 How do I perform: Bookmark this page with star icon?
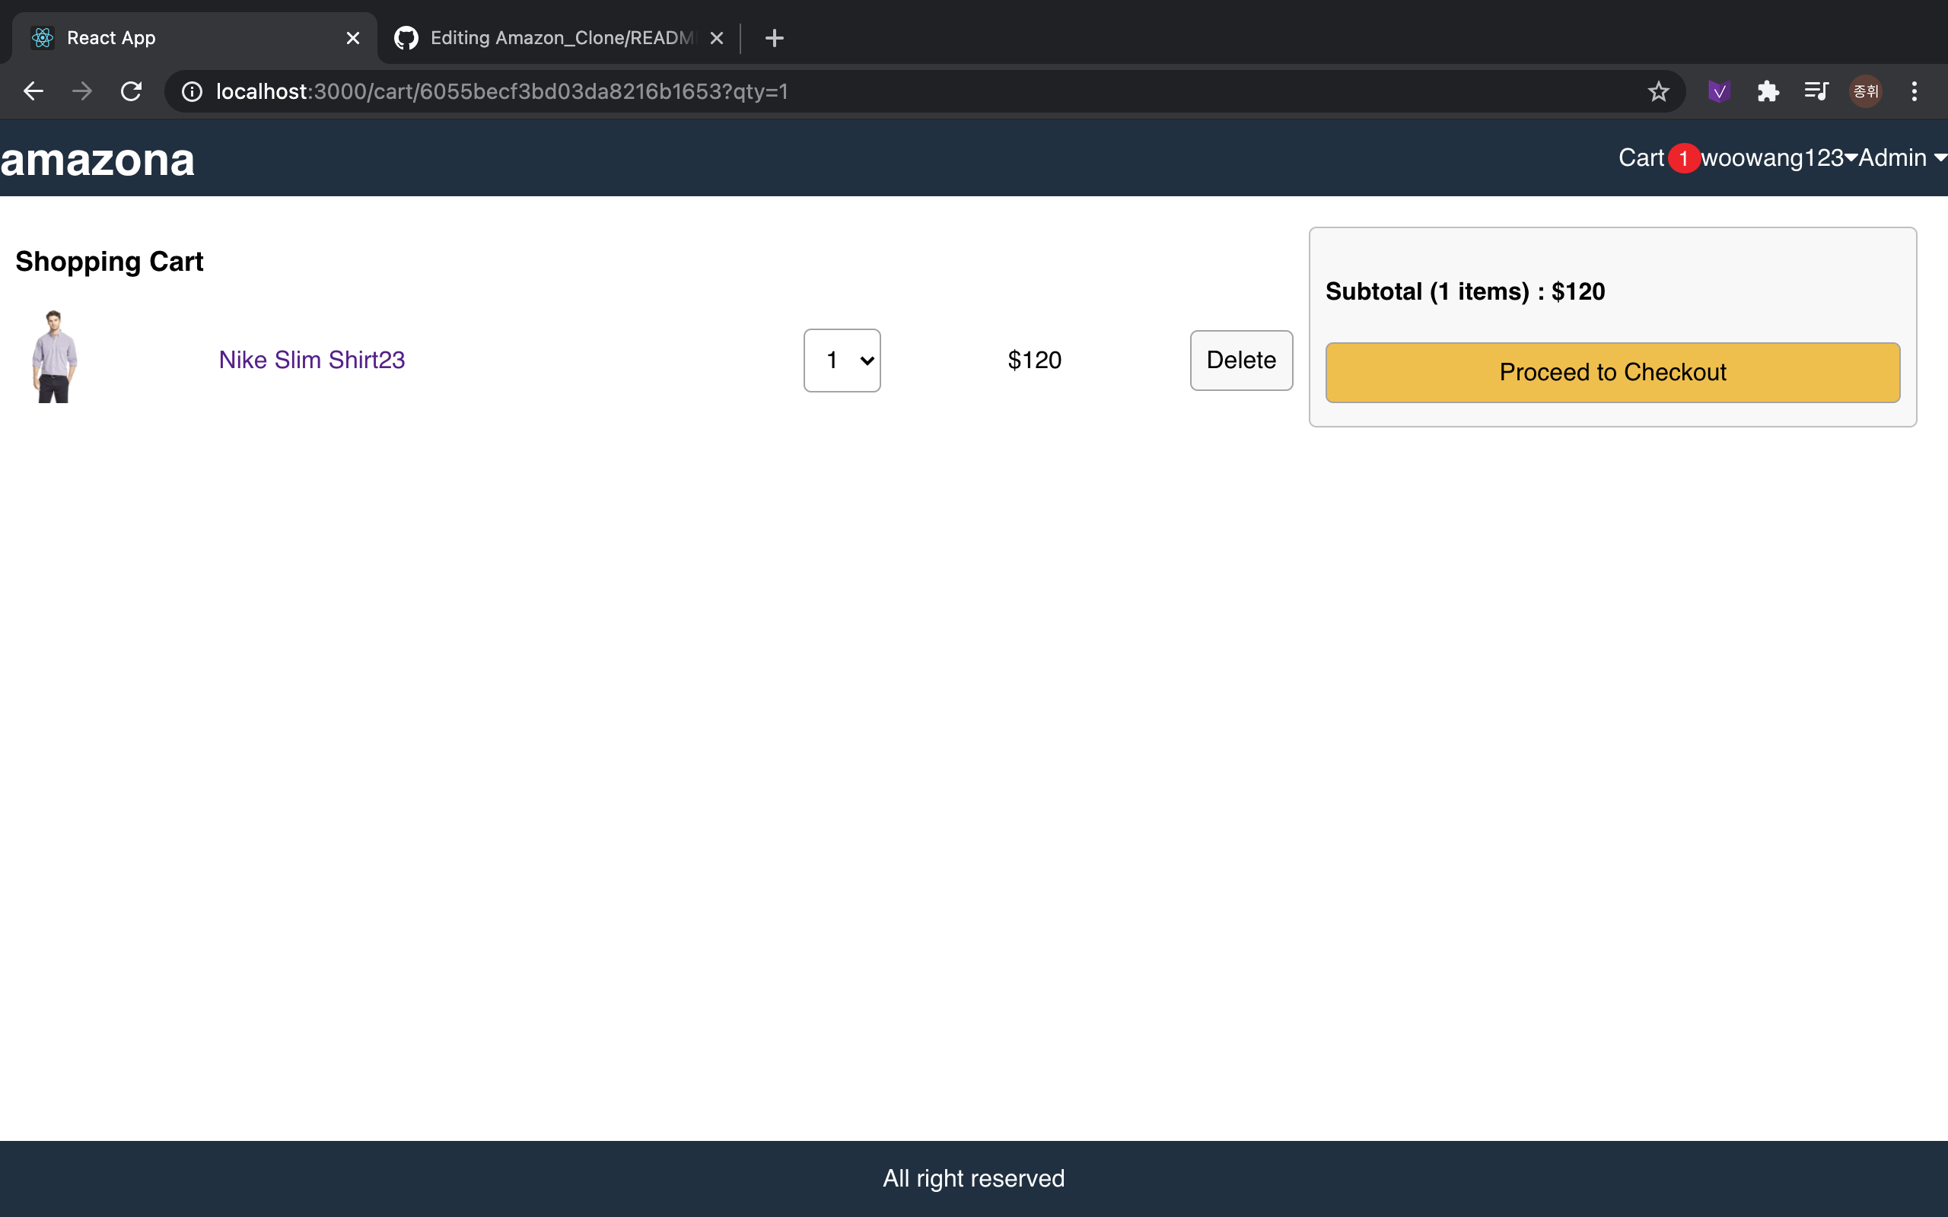point(1658,92)
